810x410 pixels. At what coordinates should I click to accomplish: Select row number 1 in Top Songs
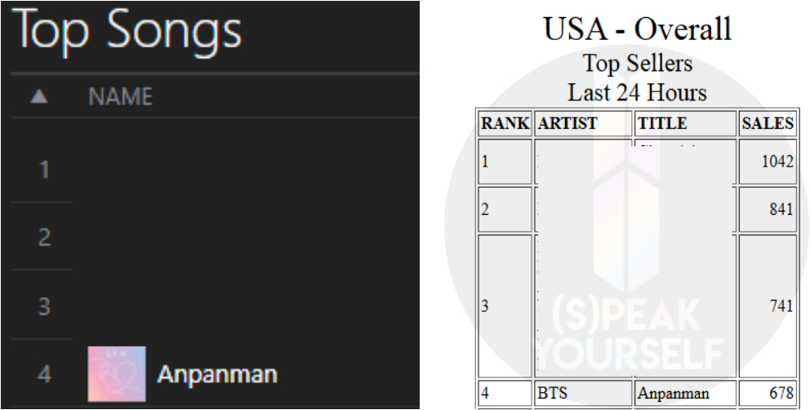(45, 171)
